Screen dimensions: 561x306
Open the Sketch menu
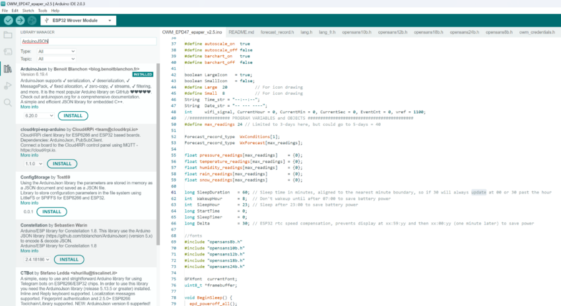point(27,11)
